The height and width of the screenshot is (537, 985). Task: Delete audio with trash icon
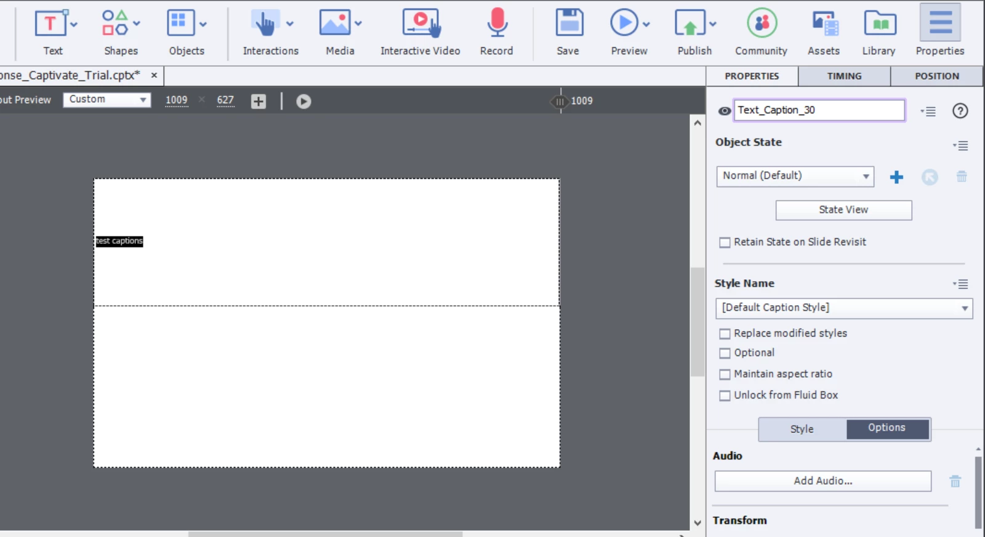click(955, 481)
